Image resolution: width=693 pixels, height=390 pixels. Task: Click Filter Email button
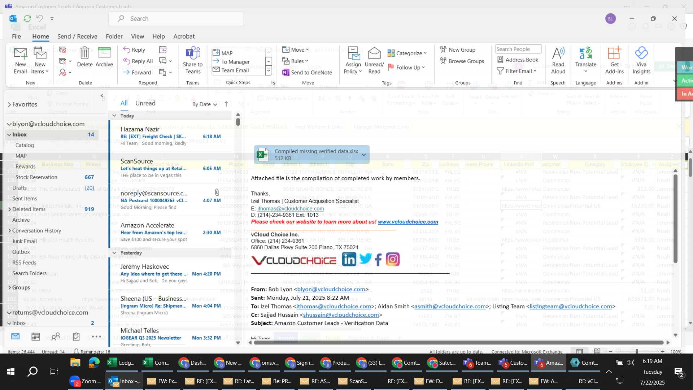pyautogui.click(x=517, y=71)
